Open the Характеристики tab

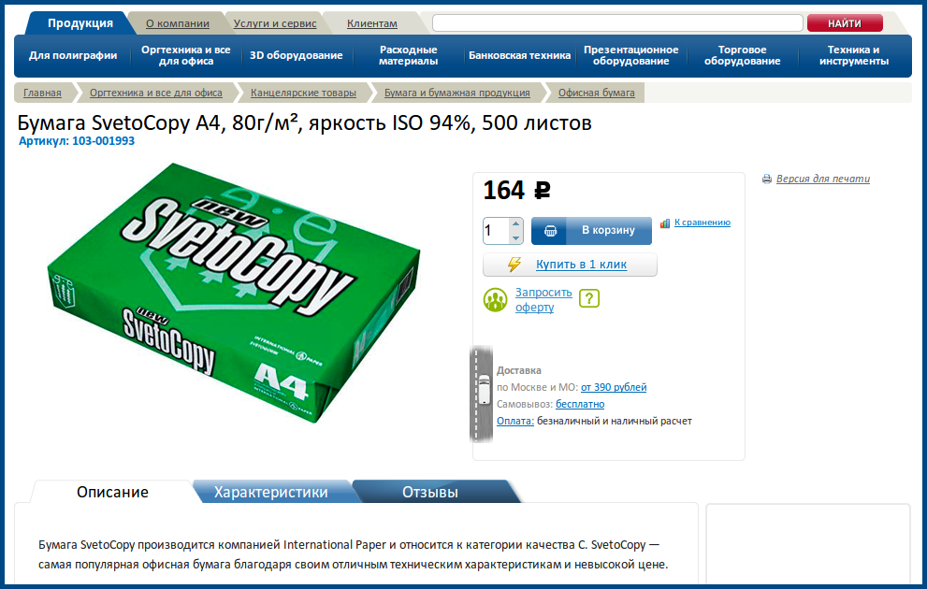coord(270,492)
